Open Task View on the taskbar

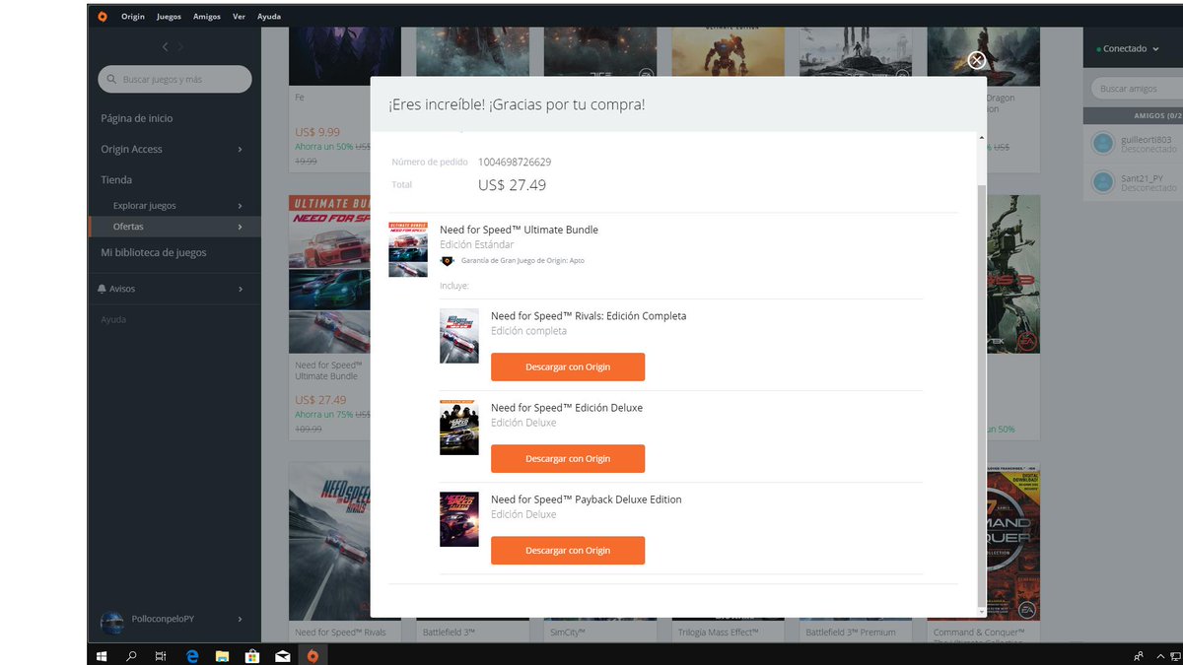tap(161, 655)
